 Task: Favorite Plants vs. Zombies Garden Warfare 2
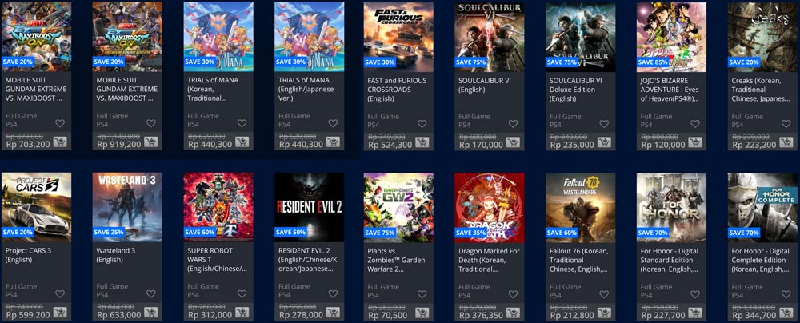[x=422, y=294]
